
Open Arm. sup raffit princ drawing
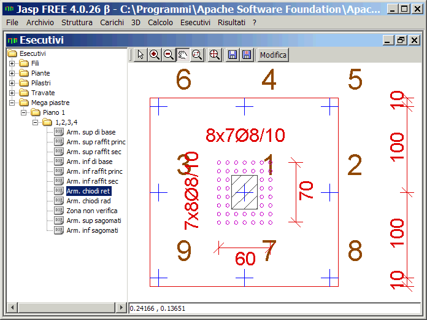[96, 142]
